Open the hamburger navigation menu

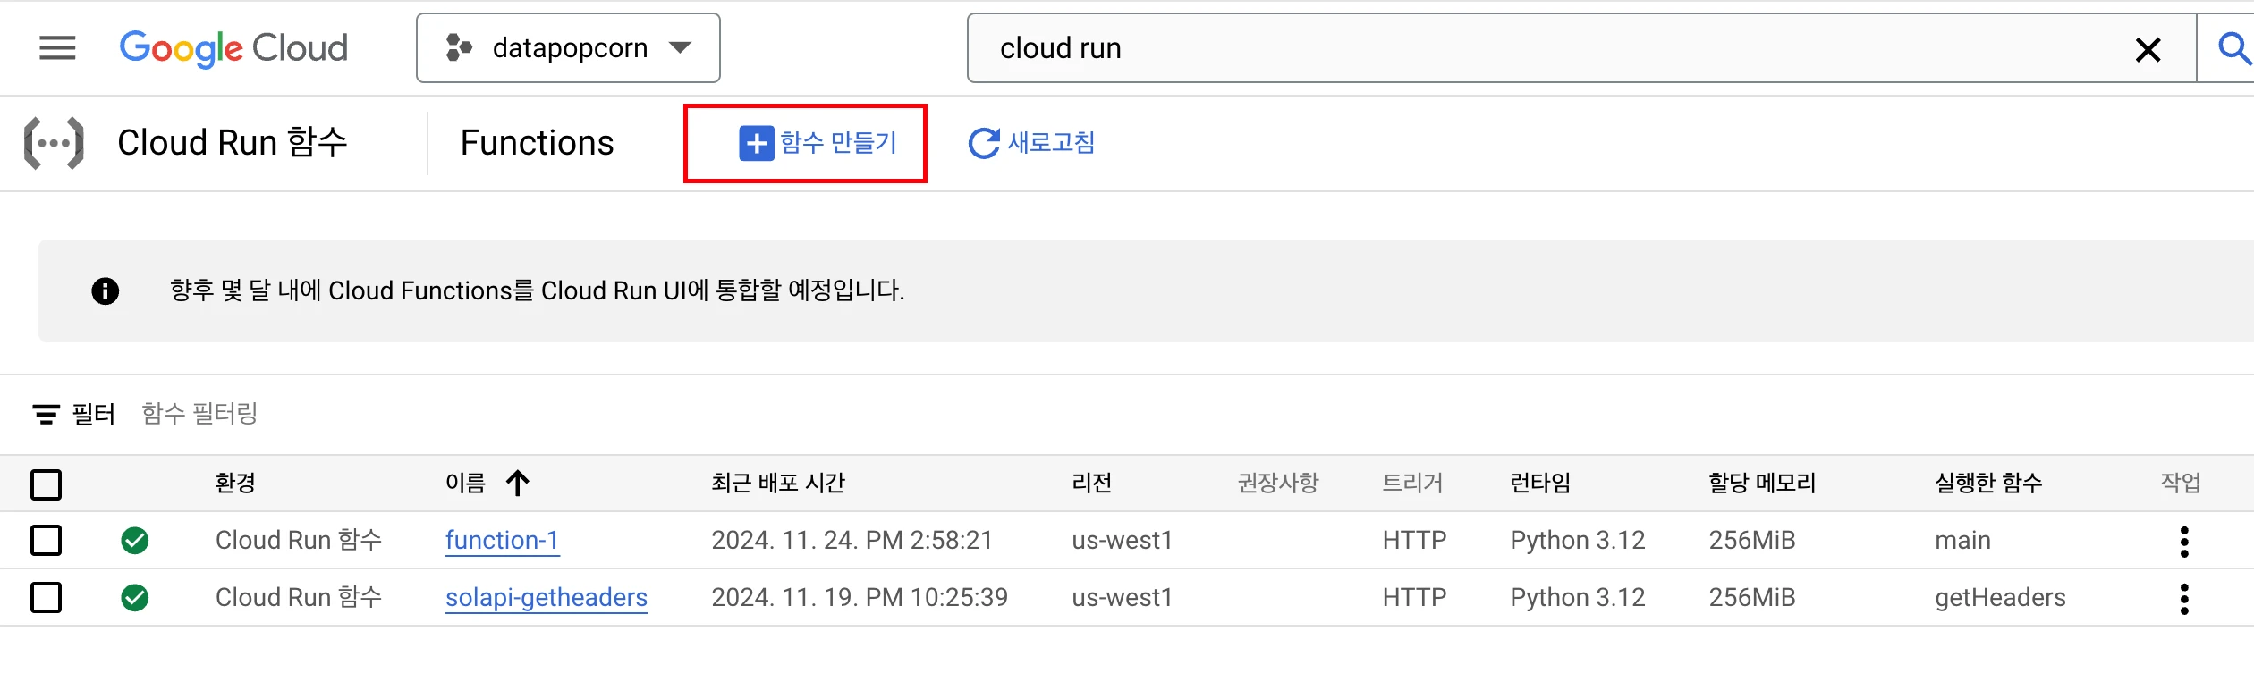coord(57,47)
